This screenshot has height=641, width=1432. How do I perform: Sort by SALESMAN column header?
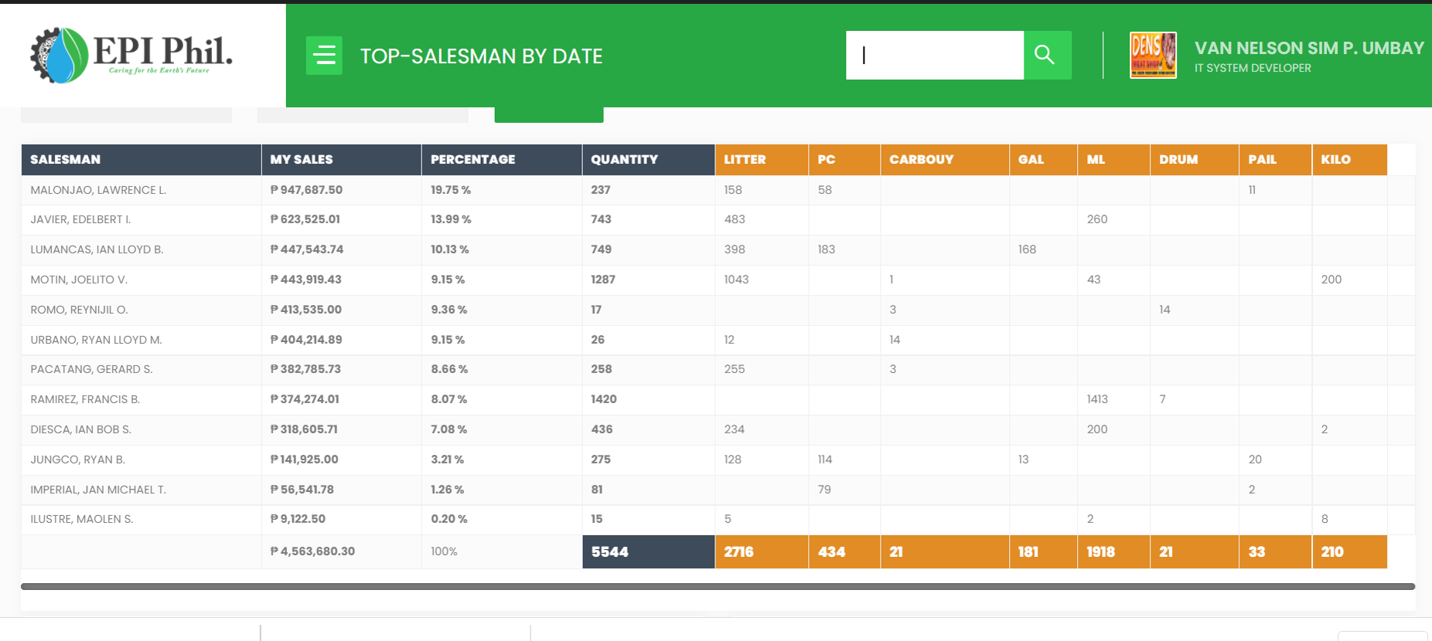pos(141,159)
